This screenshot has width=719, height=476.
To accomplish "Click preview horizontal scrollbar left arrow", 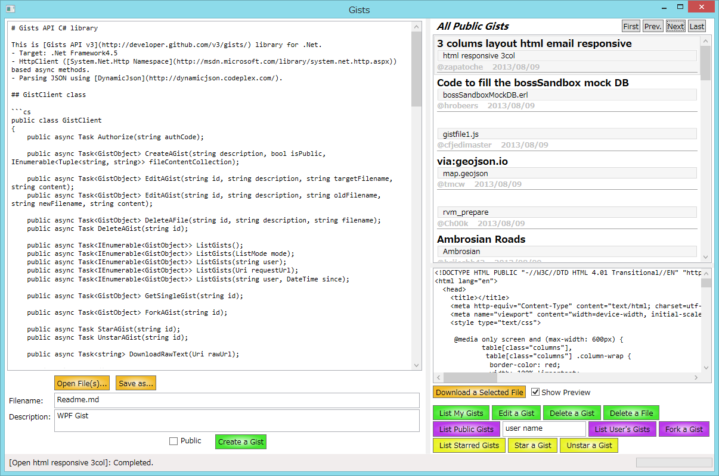I will (x=439, y=377).
